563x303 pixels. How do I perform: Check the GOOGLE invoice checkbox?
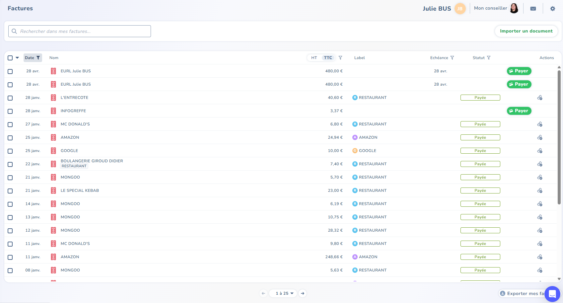(10, 151)
